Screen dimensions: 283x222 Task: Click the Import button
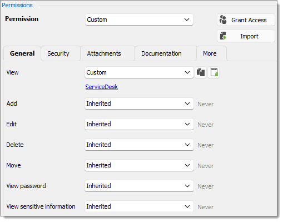[246, 36]
